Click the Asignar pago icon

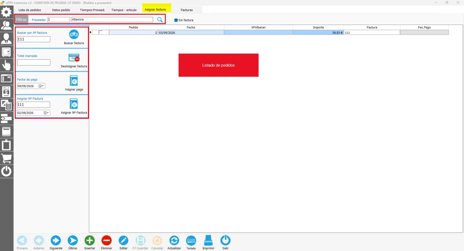[74, 81]
